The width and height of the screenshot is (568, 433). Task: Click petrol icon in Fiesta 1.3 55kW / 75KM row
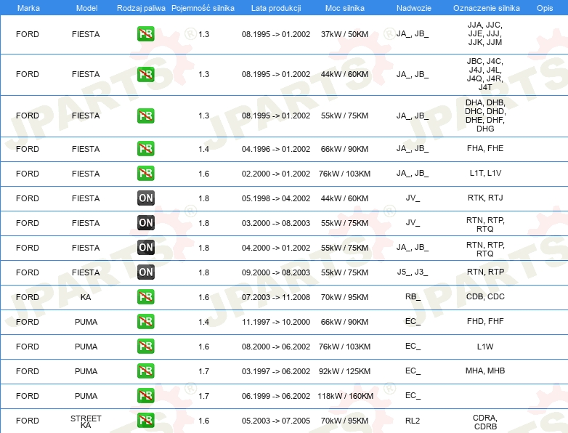pos(145,116)
